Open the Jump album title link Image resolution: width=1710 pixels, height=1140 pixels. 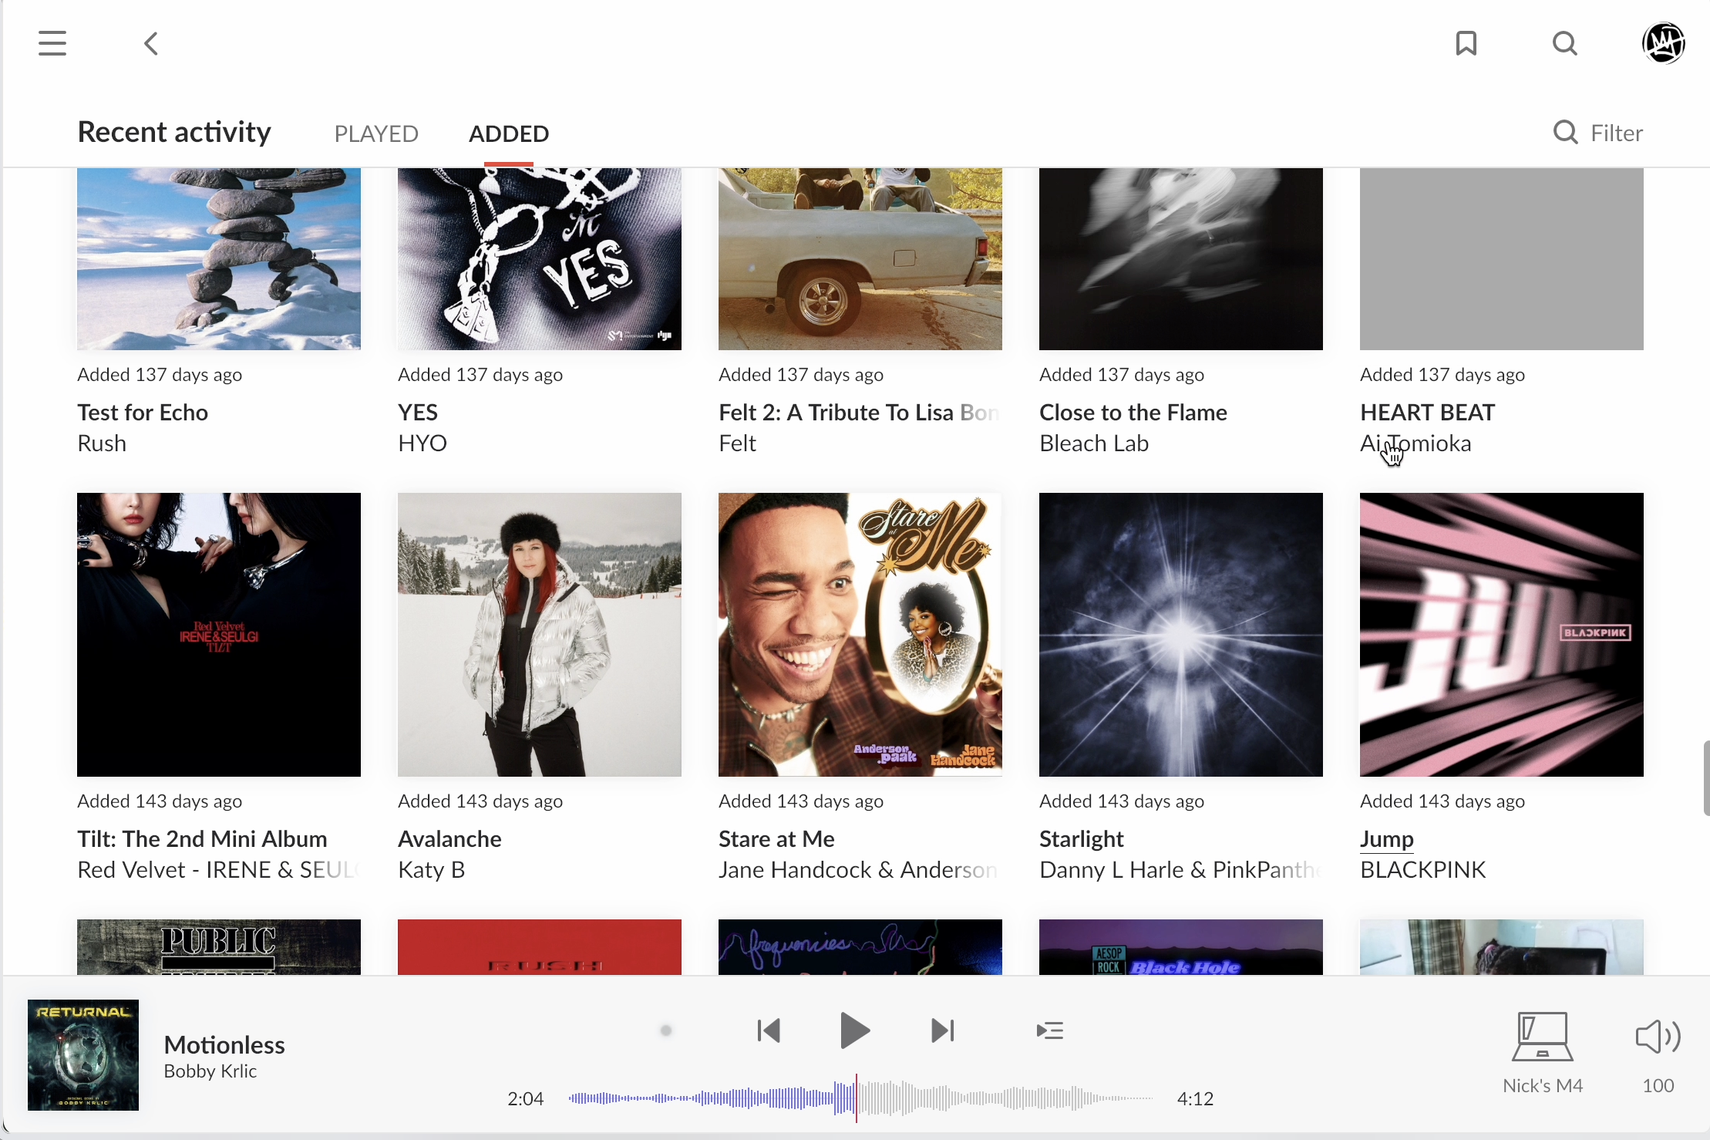[1386, 839]
